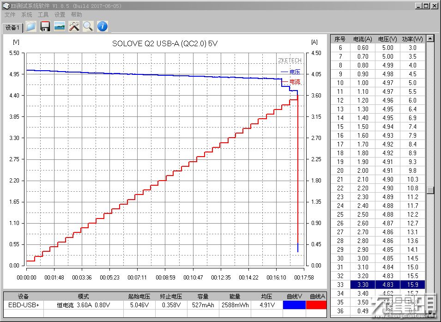Click the 功率(W) column header
This screenshot has height=322, width=441.
(412, 39)
